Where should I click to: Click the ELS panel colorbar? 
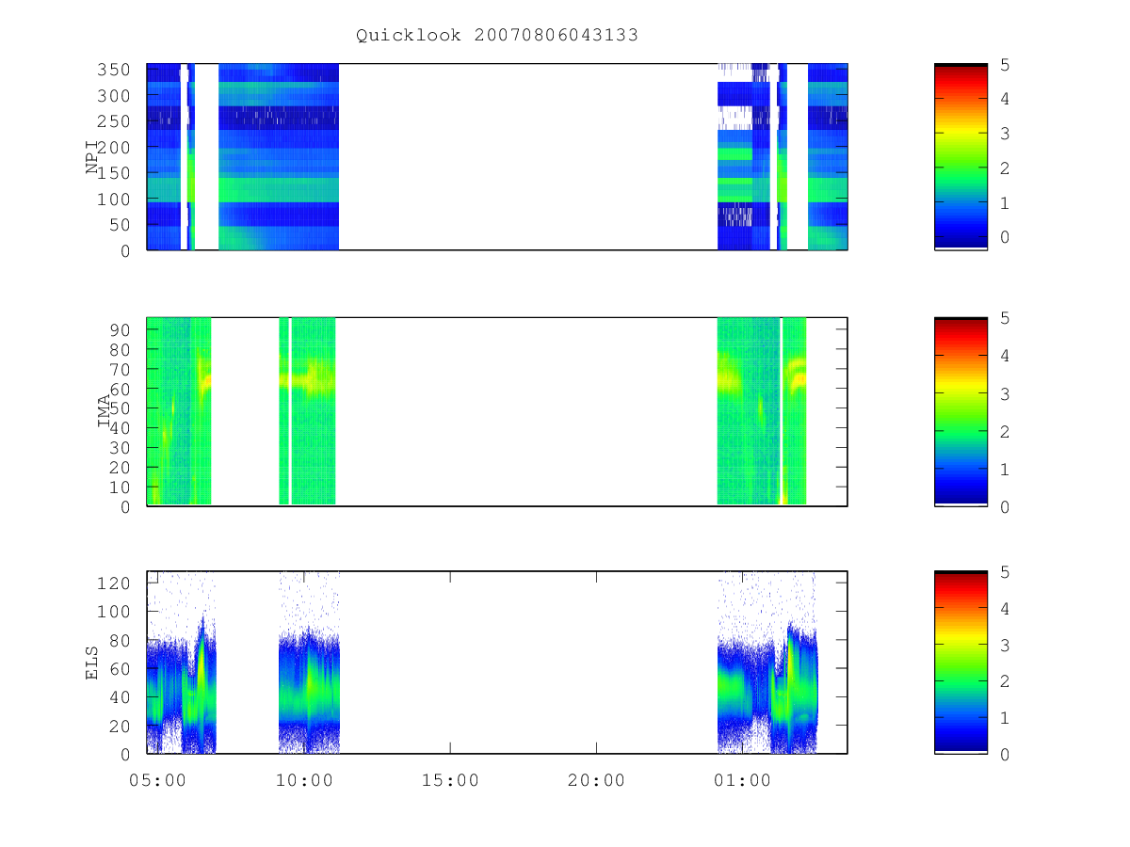(960, 663)
